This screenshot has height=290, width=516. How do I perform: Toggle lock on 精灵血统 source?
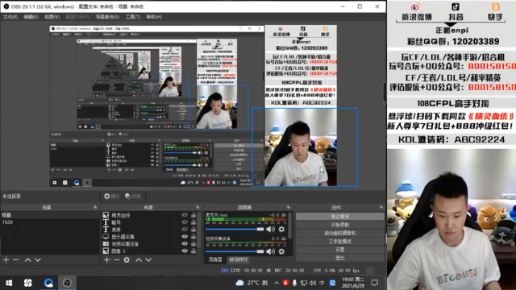pos(193,215)
